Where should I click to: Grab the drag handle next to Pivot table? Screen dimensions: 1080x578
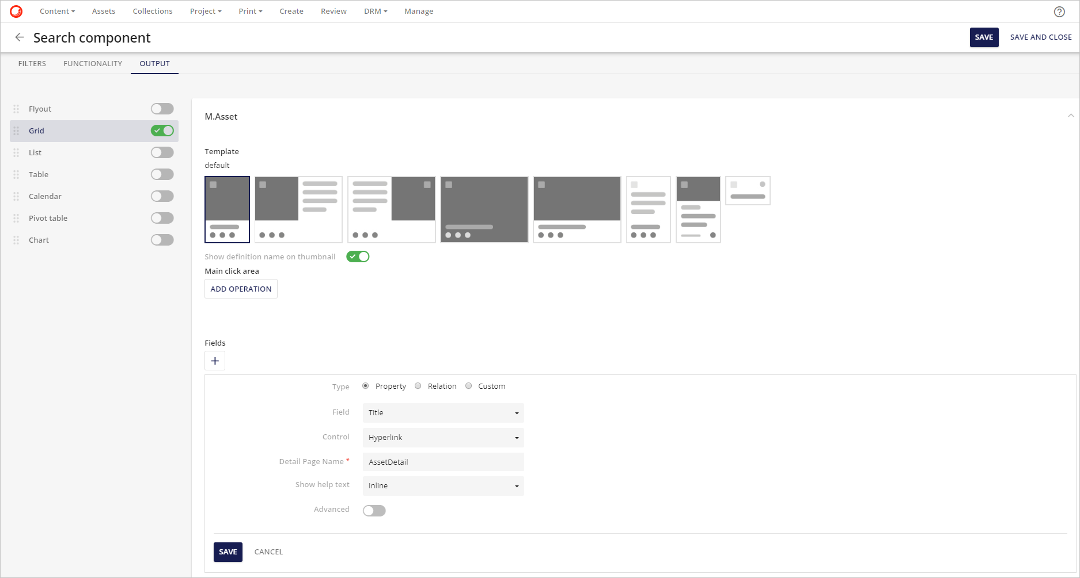click(16, 218)
